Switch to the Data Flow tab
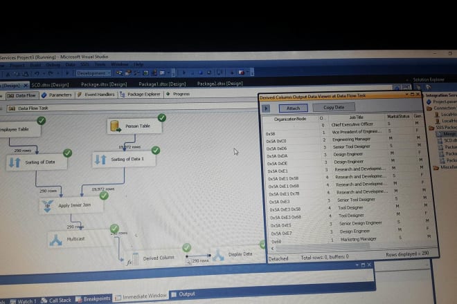 pyautogui.click(x=22, y=95)
